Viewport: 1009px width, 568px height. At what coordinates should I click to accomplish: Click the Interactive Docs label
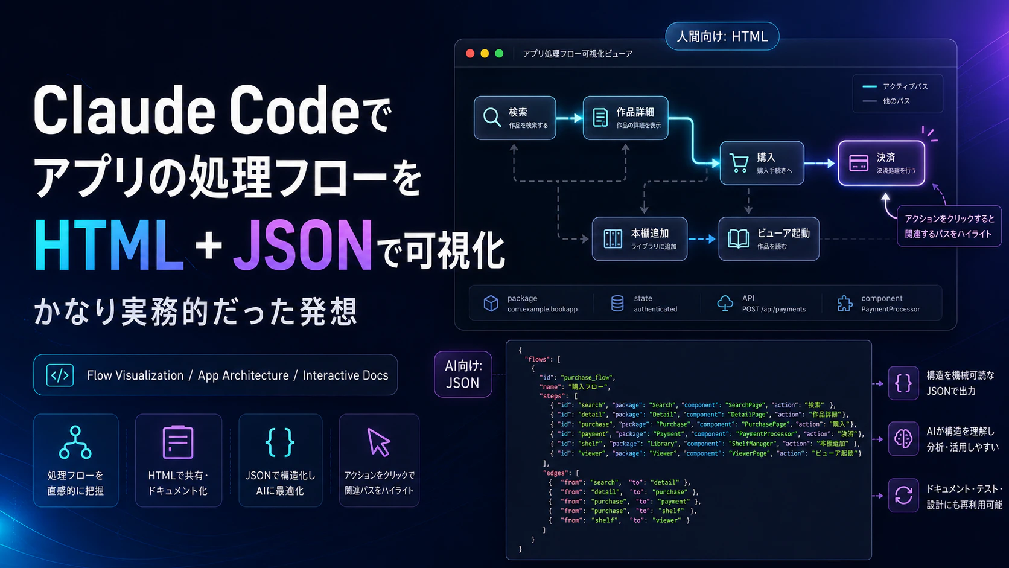[345, 375]
